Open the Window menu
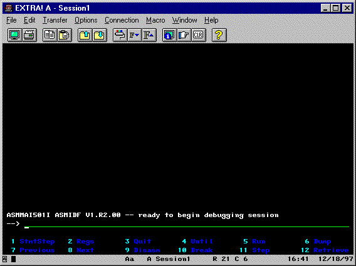 click(185, 20)
